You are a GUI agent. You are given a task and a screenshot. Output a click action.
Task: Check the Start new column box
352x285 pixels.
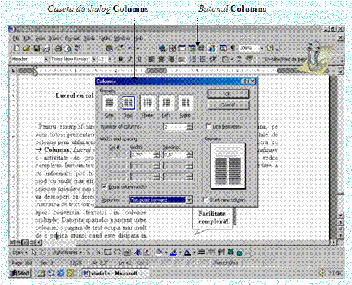click(205, 199)
